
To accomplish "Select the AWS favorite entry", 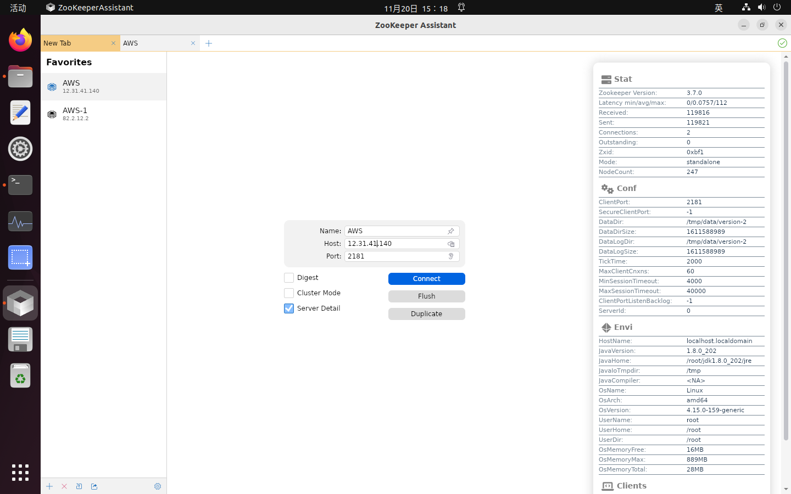I will click(x=103, y=87).
